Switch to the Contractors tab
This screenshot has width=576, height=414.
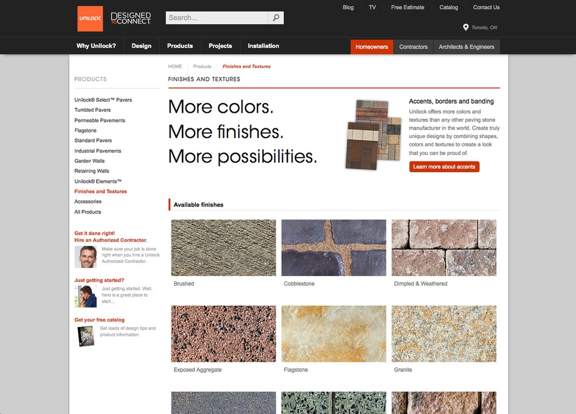(413, 47)
